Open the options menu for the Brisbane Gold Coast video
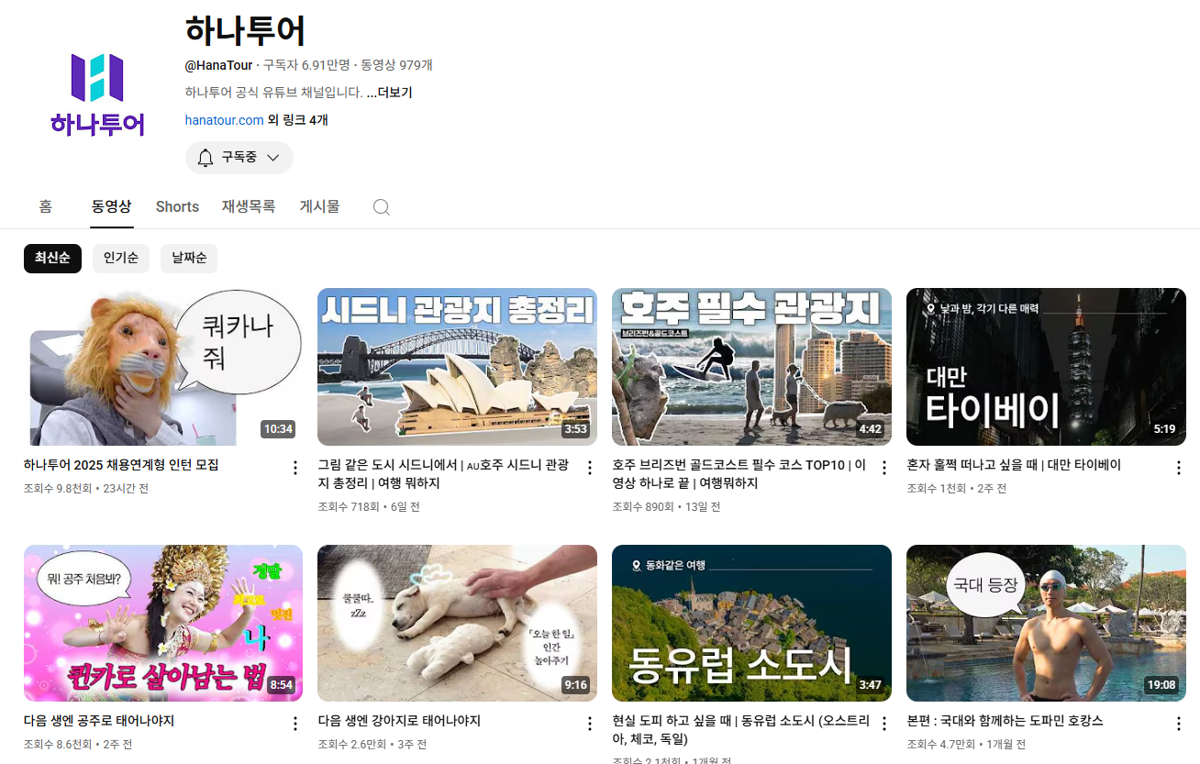 [x=884, y=468]
